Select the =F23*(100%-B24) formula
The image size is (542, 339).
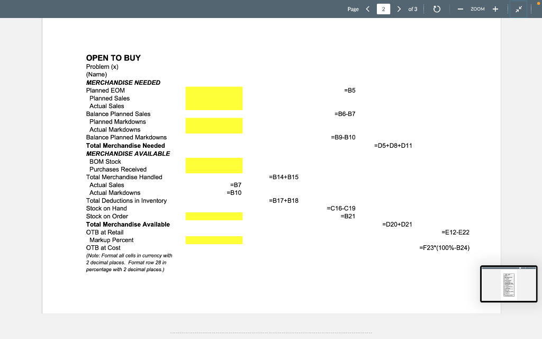pos(445,248)
